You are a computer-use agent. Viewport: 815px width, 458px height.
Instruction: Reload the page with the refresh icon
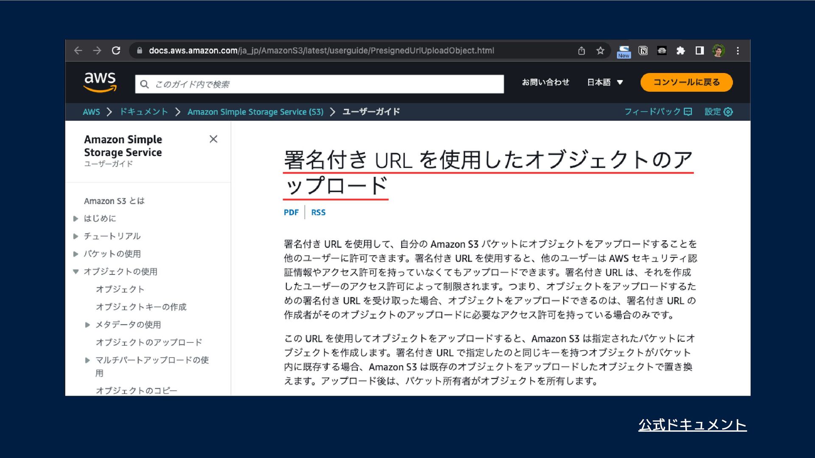pyautogui.click(x=116, y=50)
